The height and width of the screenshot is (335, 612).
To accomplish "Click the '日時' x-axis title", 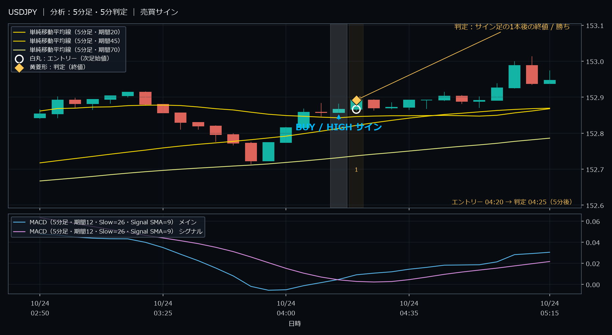I will (x=295, y=323).
